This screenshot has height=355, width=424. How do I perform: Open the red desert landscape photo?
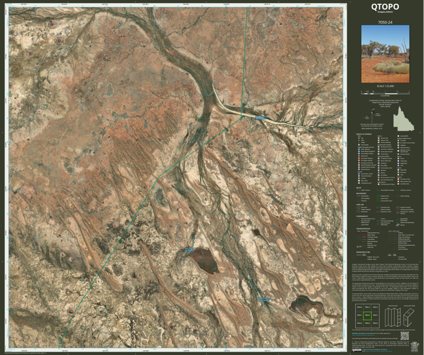pos(385,54)
